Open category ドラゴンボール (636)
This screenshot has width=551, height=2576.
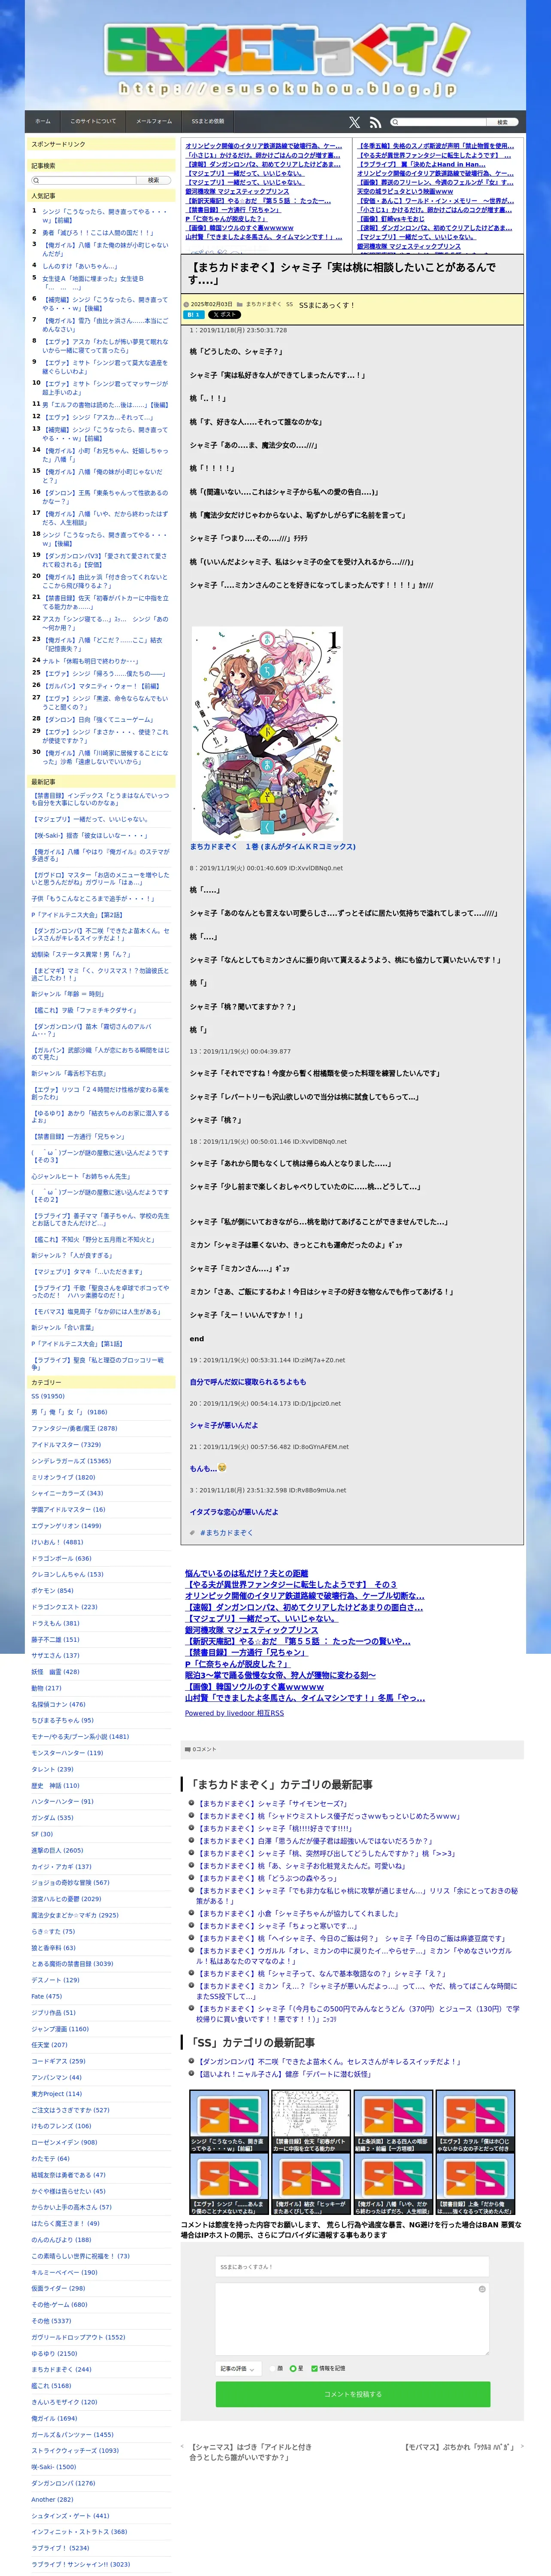61,1558
